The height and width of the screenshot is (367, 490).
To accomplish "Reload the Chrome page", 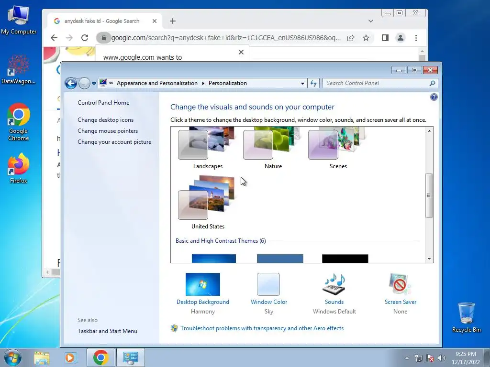I will [85, 38].
